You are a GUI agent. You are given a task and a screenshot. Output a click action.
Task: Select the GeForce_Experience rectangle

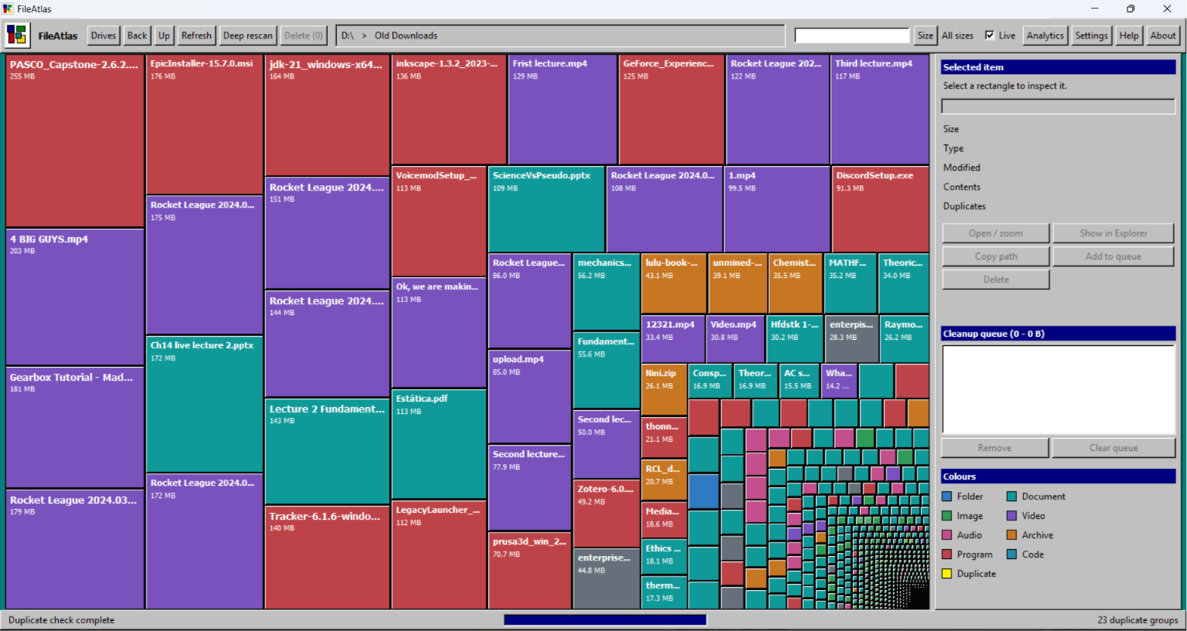[x=672, y=110]
